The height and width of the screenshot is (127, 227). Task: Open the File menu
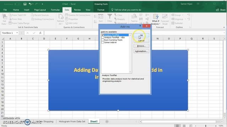pyautogui.click(x=5, y=10)
